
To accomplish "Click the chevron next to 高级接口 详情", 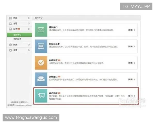I will (x=134, y=79).
